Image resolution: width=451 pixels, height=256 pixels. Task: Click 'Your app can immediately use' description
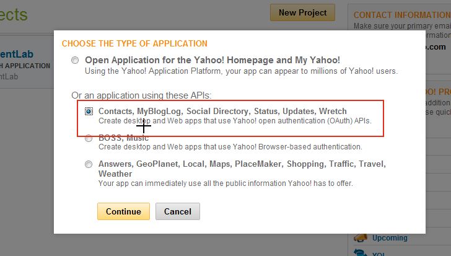[225, 183]
